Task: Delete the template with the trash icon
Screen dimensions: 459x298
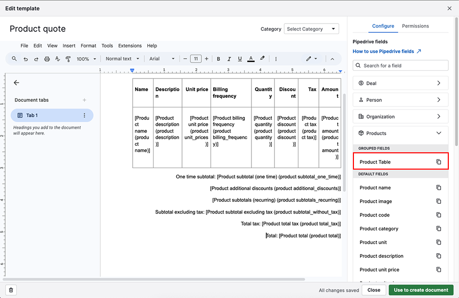Action: tap(11, 290)
